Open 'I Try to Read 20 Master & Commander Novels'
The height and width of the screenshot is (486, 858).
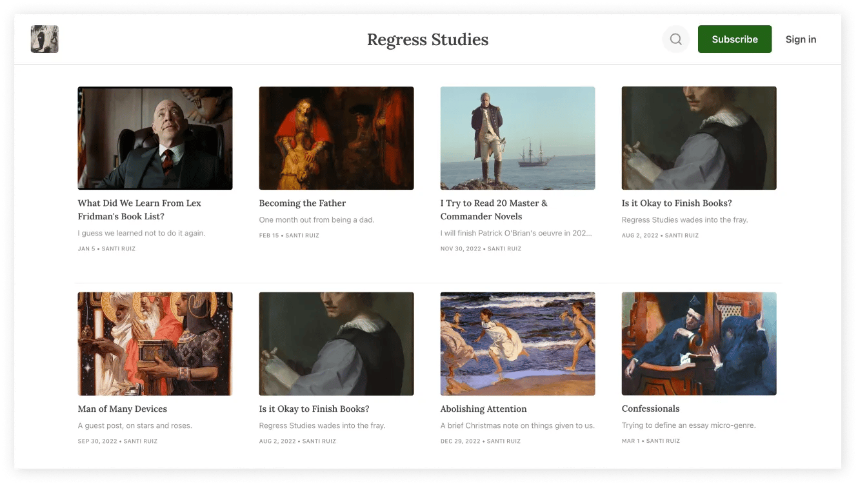494,210
